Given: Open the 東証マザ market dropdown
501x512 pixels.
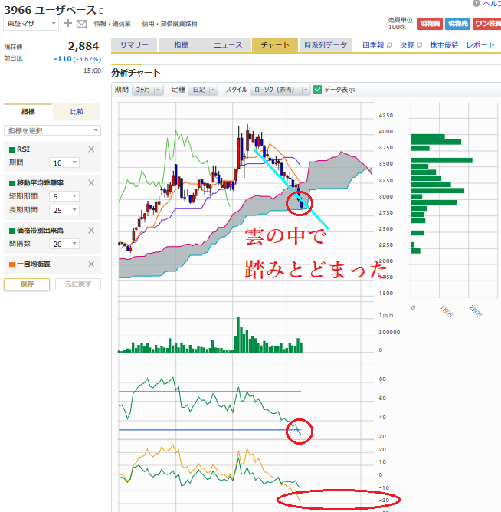Looking at the screenshot, I should (x=31, y=24).
